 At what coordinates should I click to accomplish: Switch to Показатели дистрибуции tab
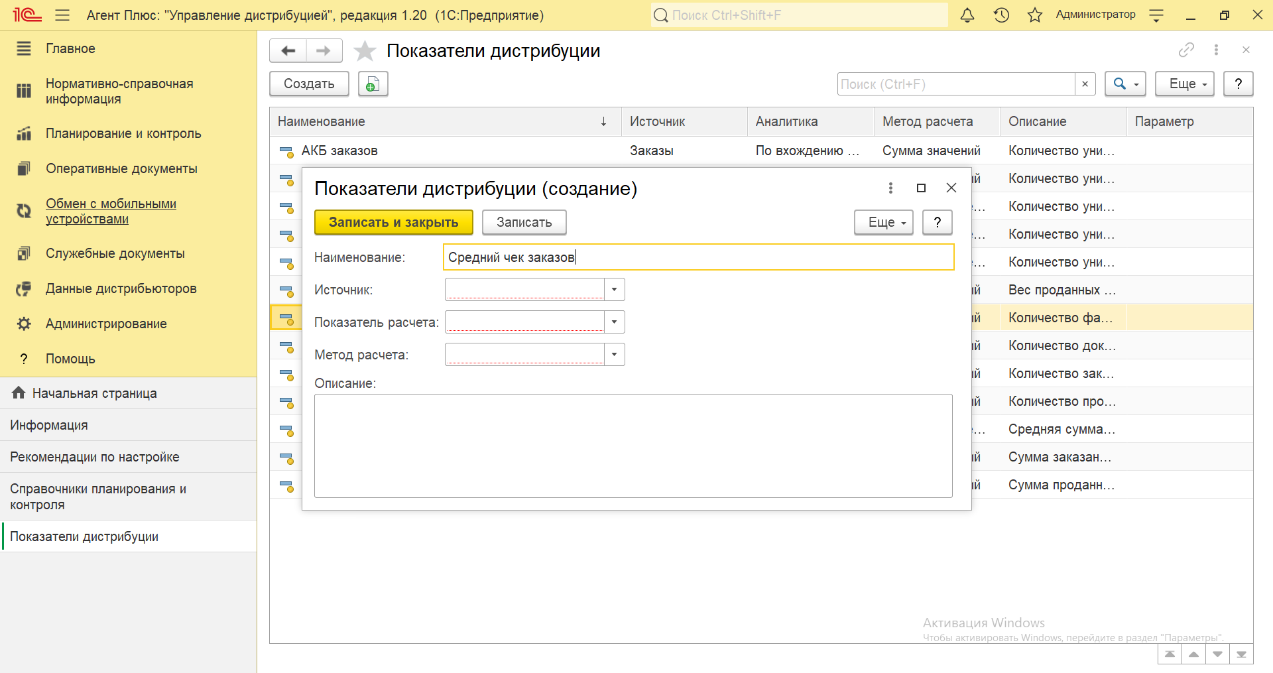pos(128,536)
